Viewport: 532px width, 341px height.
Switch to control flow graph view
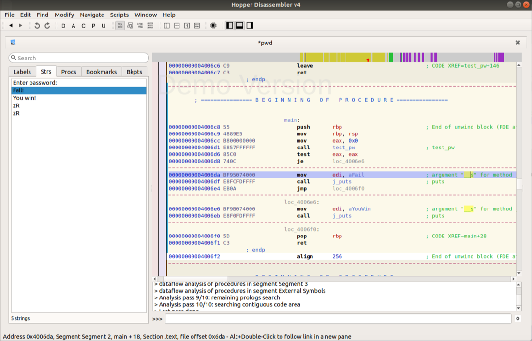tap(130, 26)
